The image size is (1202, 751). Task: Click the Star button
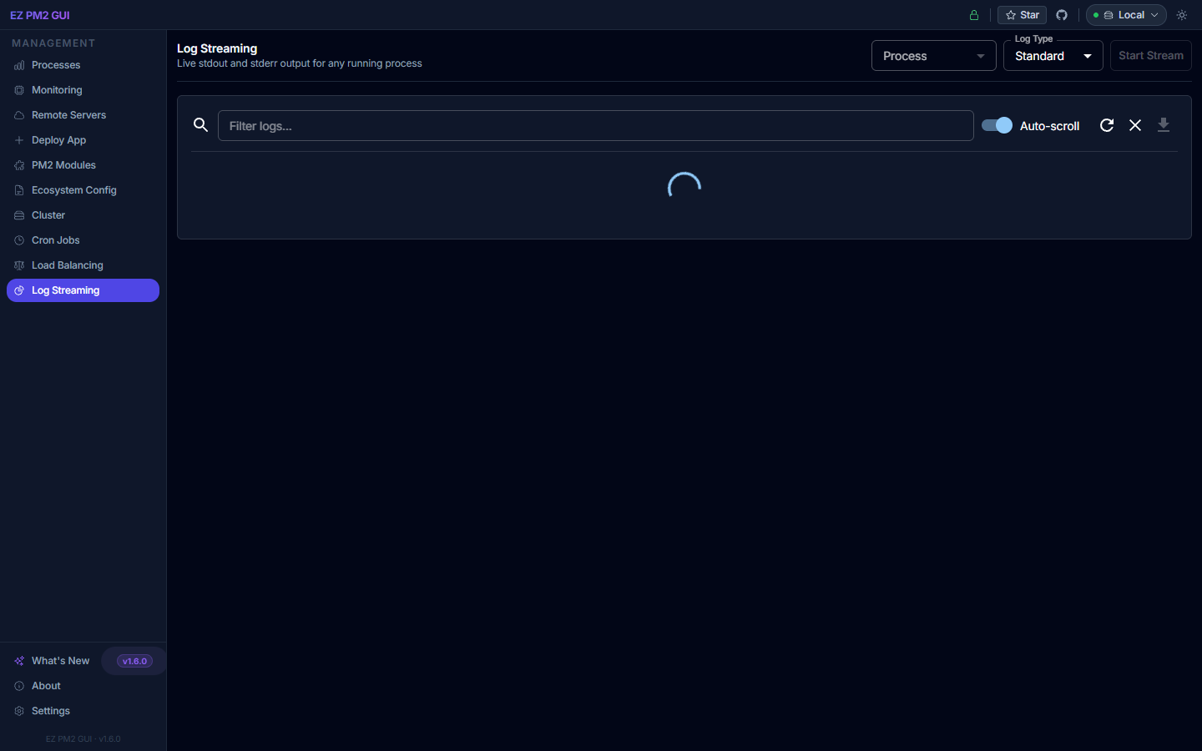pos(1021,14)
